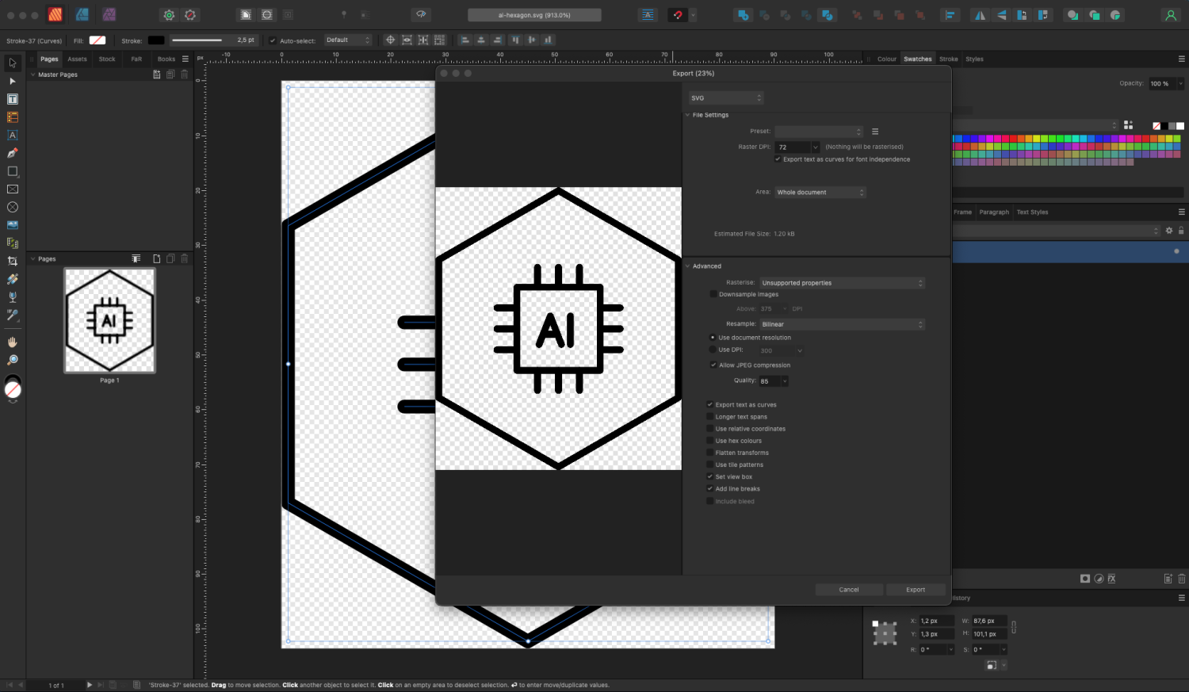
Task: Select the Artistic Text tool
Action: coord(12,135)
